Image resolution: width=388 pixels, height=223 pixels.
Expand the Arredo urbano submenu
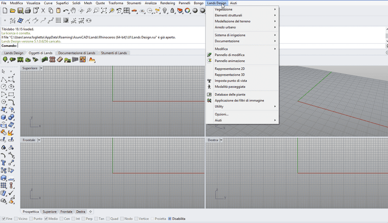242,27
